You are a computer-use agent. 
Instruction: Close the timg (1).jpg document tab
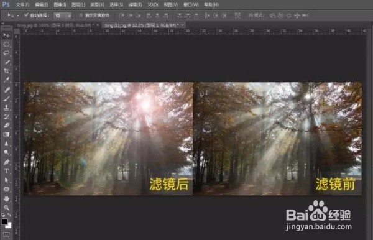pyautogui.click(x=183, y=25)
